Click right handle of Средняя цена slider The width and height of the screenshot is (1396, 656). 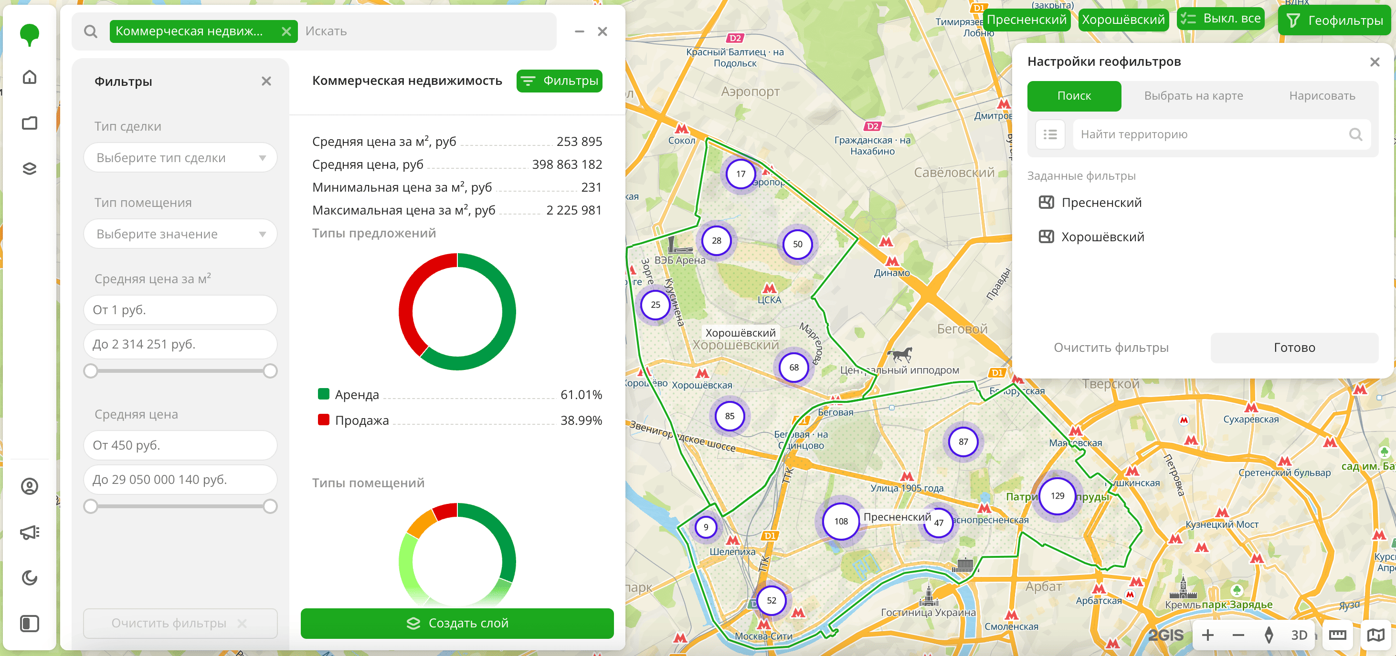pyautogui.click(x=270, y=507)
